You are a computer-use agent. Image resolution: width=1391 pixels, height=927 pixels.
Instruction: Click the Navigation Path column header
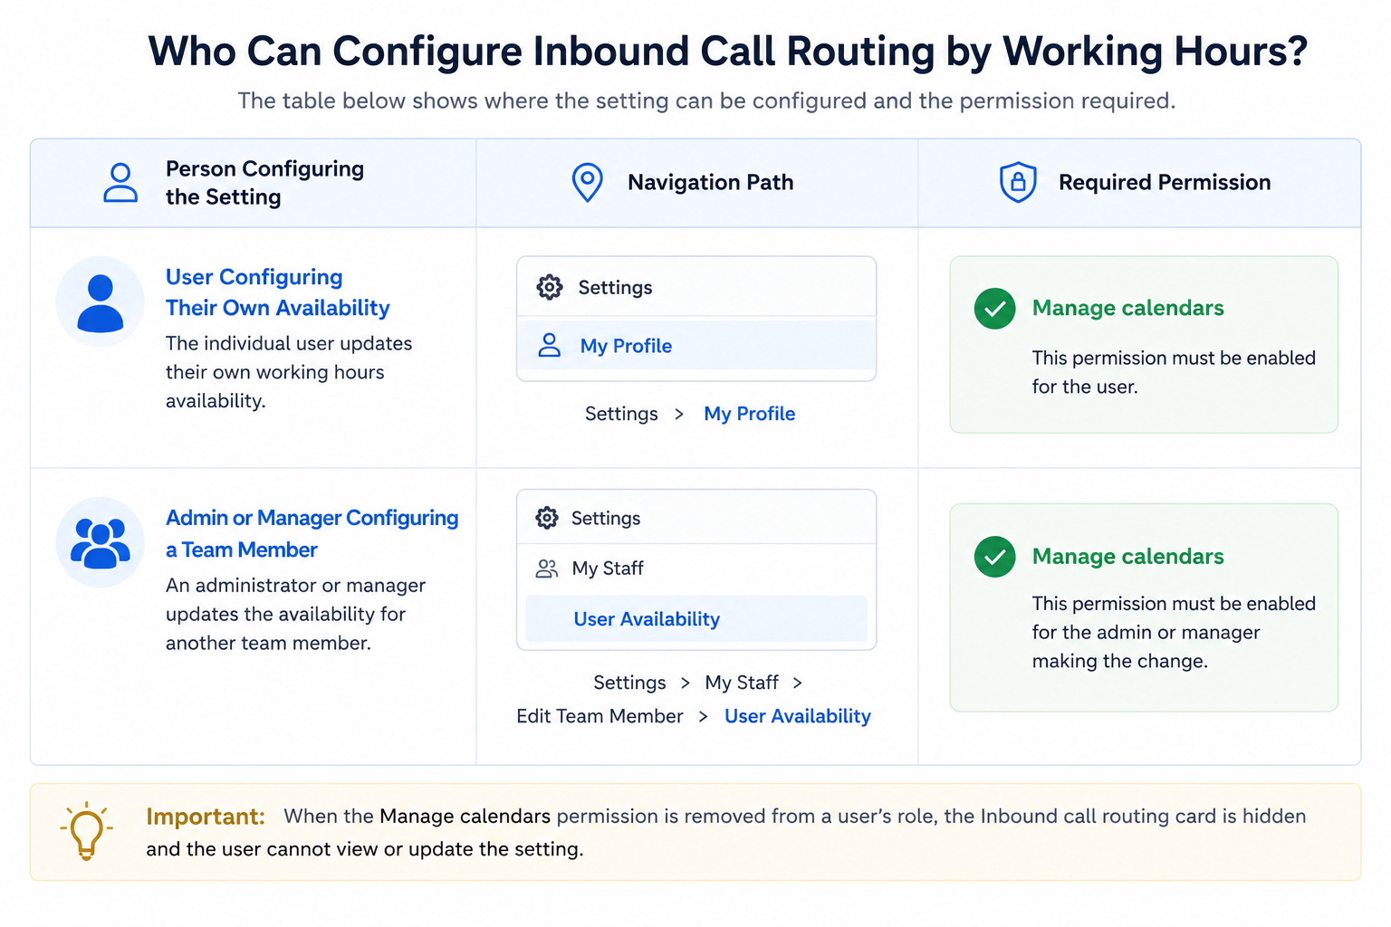pyautogui.click(x=711, y=182)
